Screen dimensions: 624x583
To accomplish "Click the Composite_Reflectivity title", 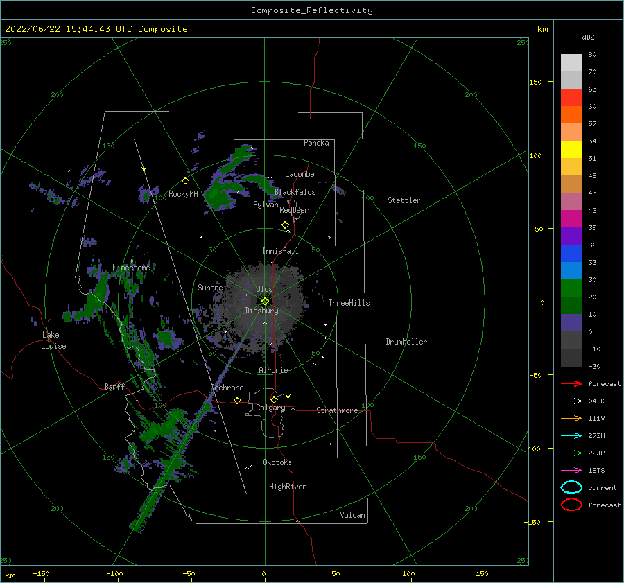I will point(311,10).
